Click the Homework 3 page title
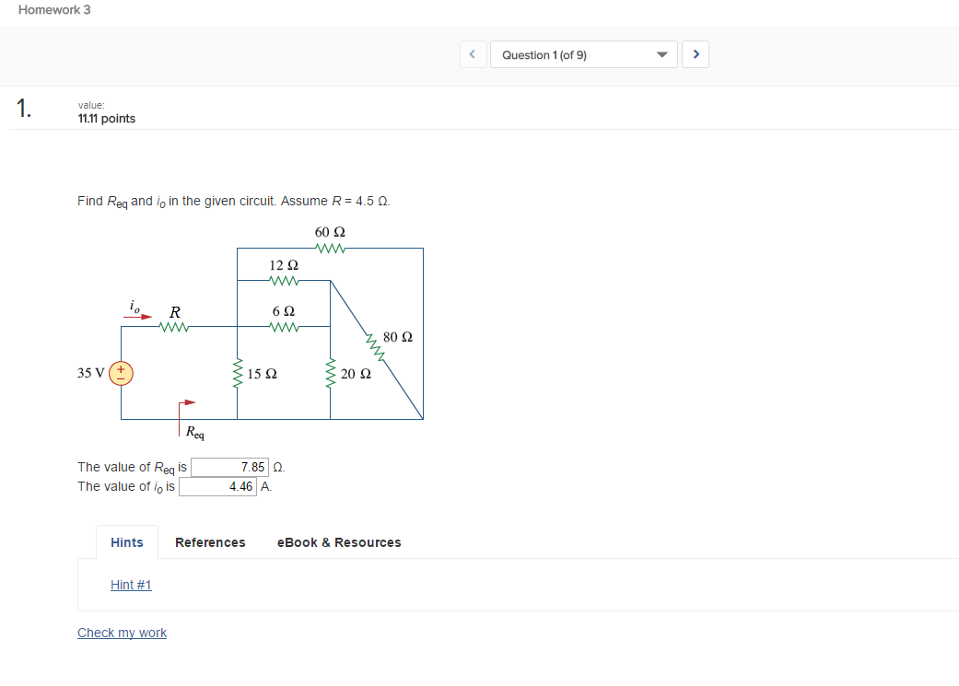The width and height of the screenshot is (959, 686). (54, 9)
